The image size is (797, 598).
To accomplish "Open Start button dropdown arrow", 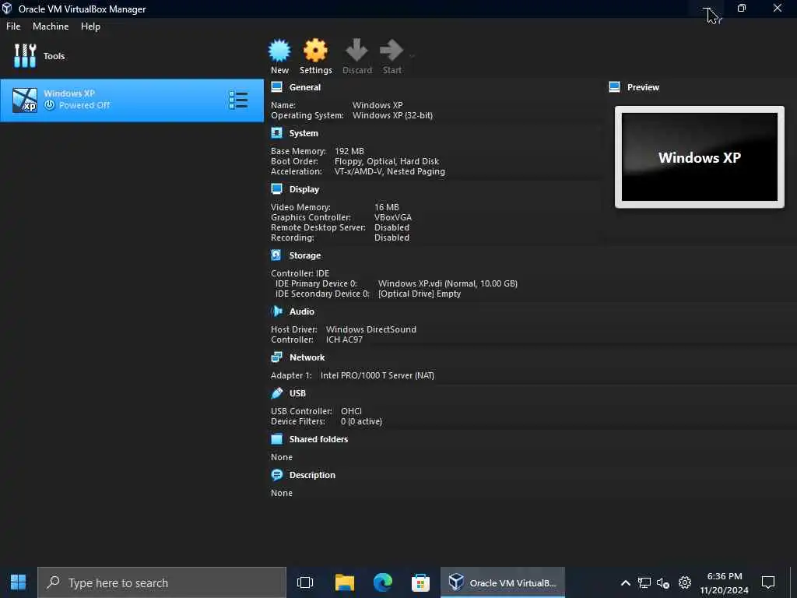I will pos(412,56).
